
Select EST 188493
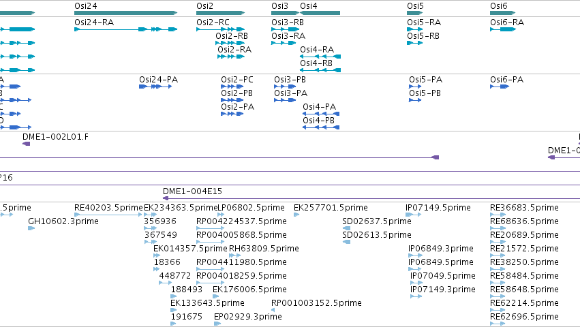tap(174, 296)
